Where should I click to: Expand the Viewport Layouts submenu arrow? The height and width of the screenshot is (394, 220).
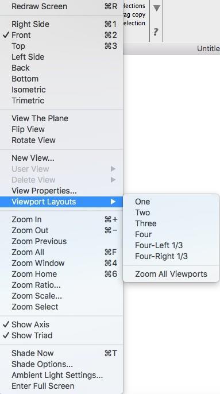pyautogui.click(x=113, y=202)
